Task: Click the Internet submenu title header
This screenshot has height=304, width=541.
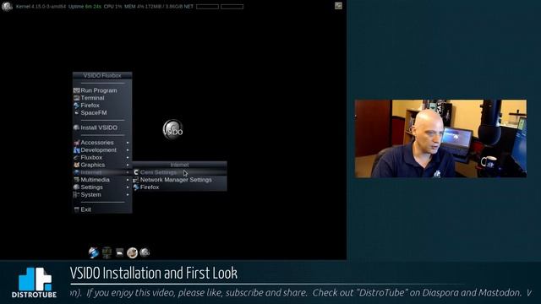Action: tap(179, 165)
